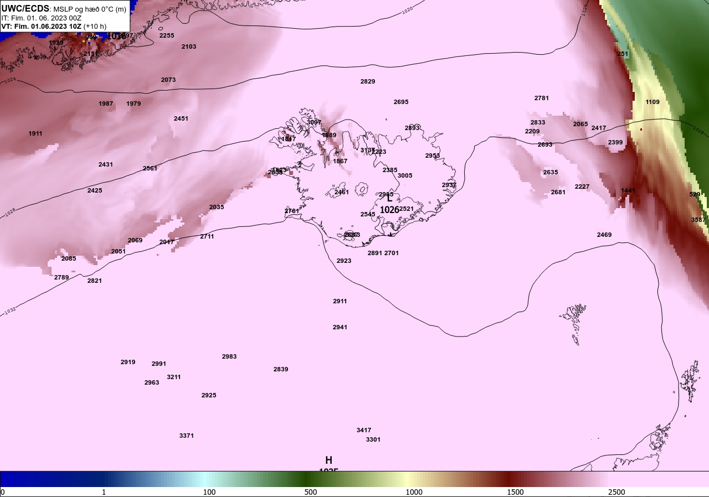Select the 3005 height value over Iceland
Viewport: 709px width, 497px height.
pyautogui.click(x=405, y=175)
